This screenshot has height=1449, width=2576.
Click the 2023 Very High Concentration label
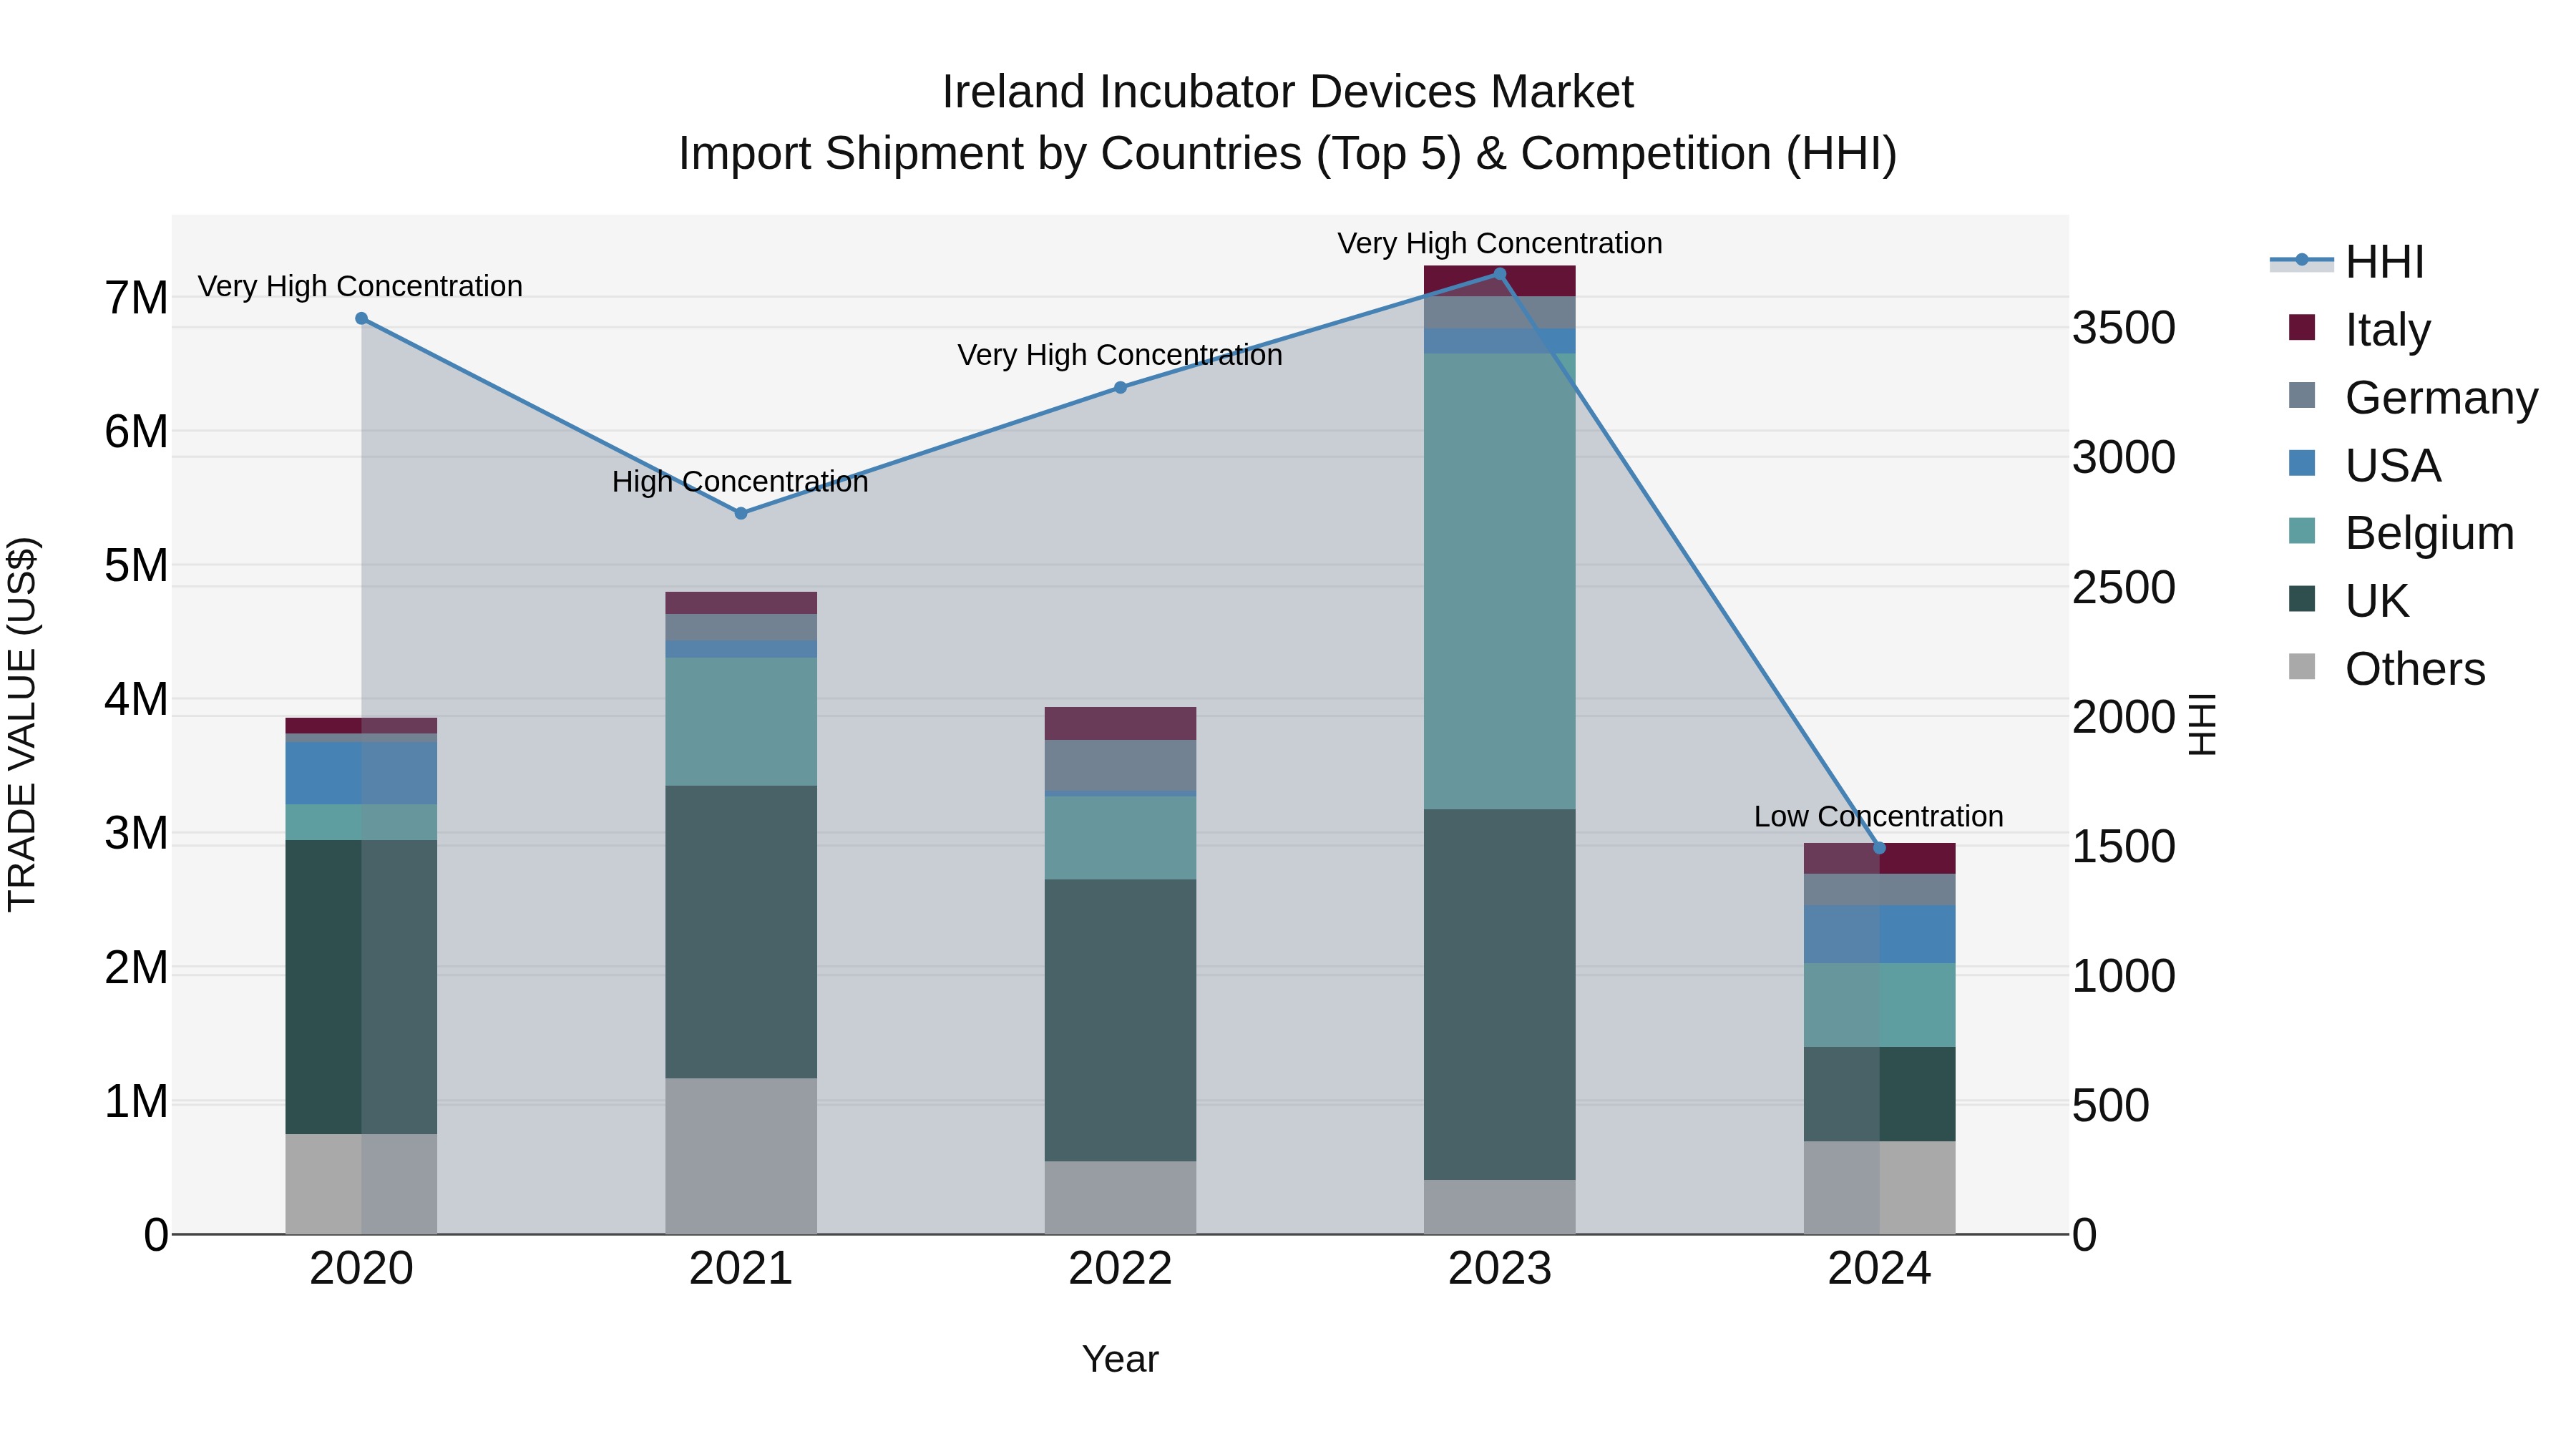[x=1500, y=244]
